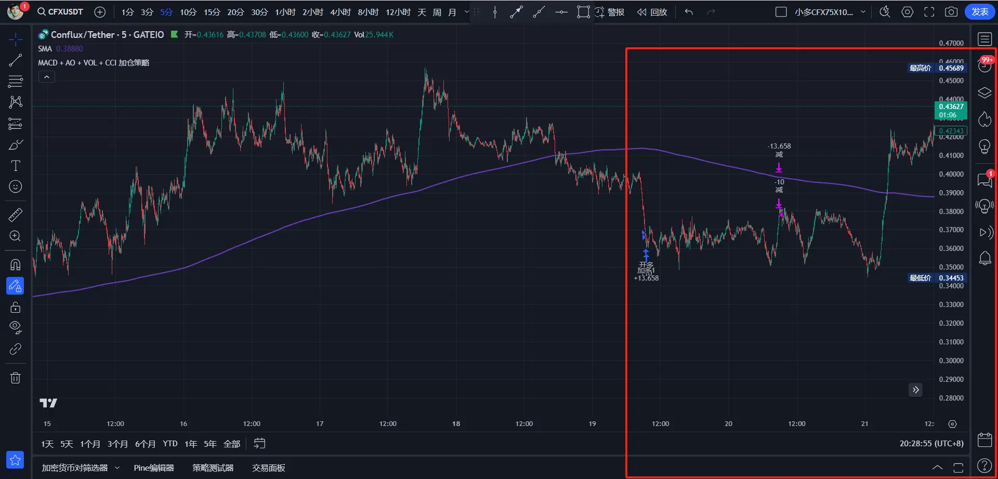Open the alerts panel with 99+ badge
Viewport: 998px width, 479px height.
click(x=984, y=65)
